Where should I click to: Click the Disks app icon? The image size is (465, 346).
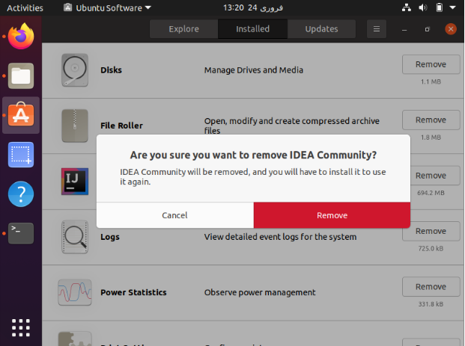point(75,70)
